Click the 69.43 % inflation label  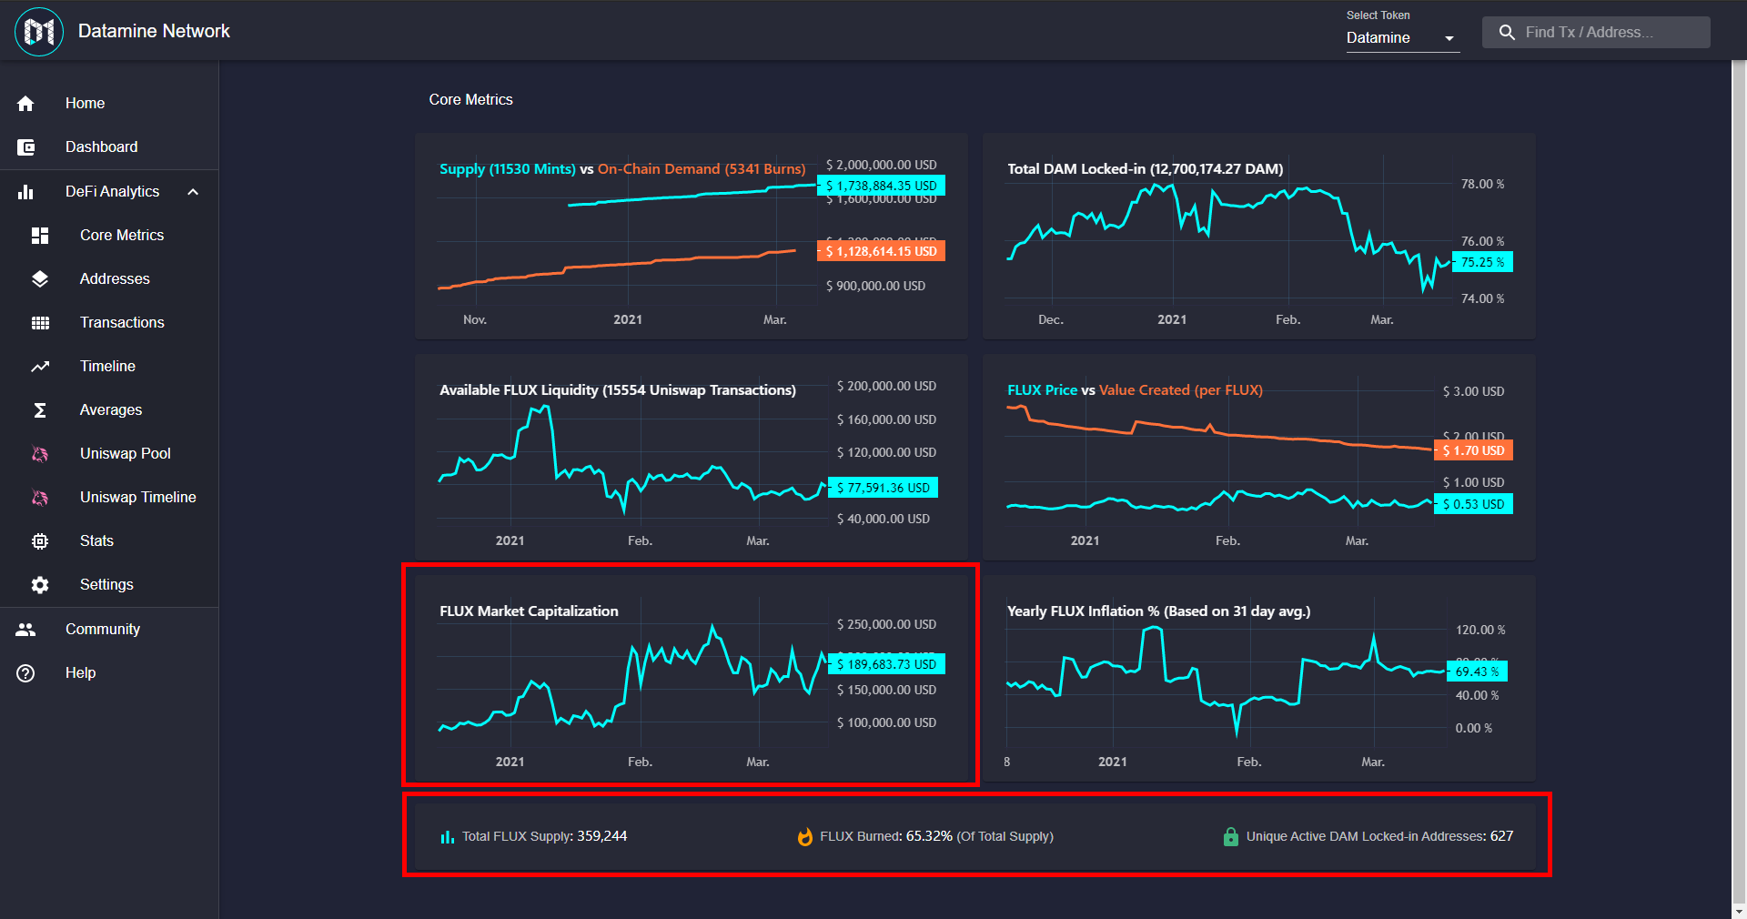coord(1478,672)
